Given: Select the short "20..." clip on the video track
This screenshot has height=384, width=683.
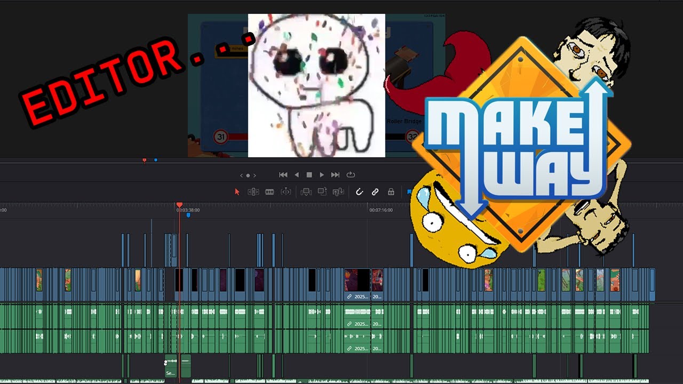Looking at the screenshot, I should tap(377, 285).
